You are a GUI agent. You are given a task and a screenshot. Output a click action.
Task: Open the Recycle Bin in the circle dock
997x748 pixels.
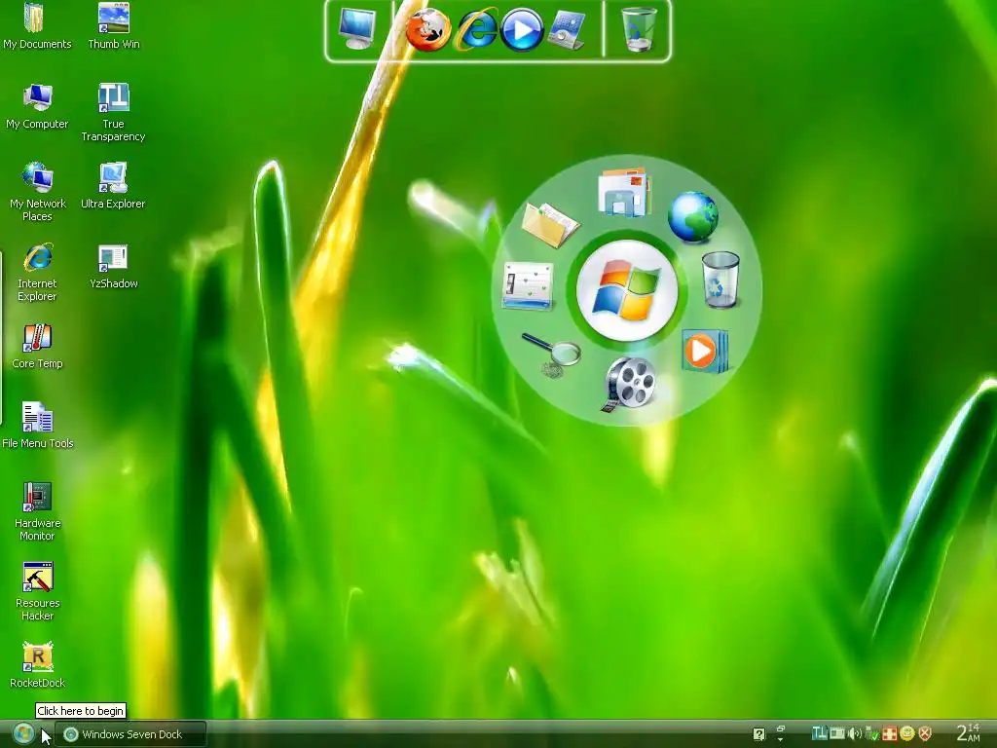click(x=720, y=280)
